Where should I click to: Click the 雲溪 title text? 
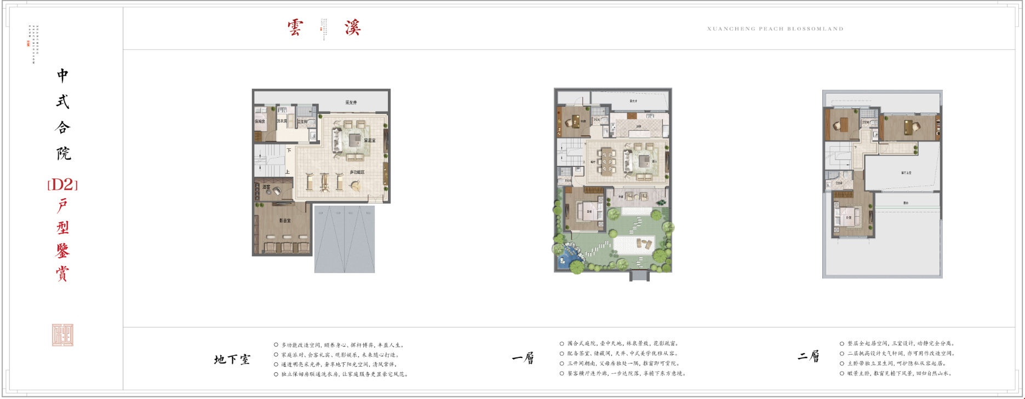click(x=324, y=27)
